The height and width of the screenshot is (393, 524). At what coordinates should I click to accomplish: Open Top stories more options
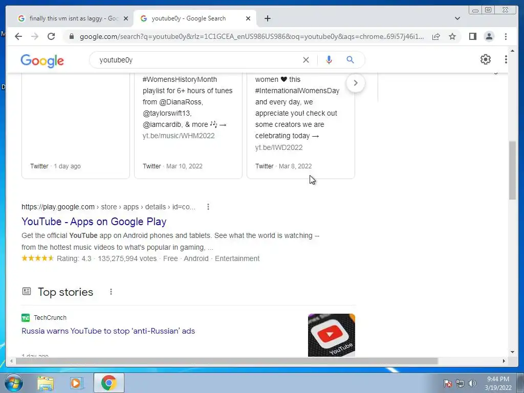tap(111, 292)
